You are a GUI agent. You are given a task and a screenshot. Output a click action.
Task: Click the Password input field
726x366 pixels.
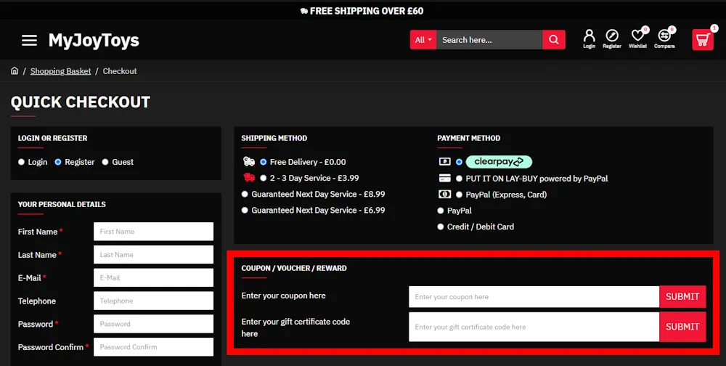[153, 324]
